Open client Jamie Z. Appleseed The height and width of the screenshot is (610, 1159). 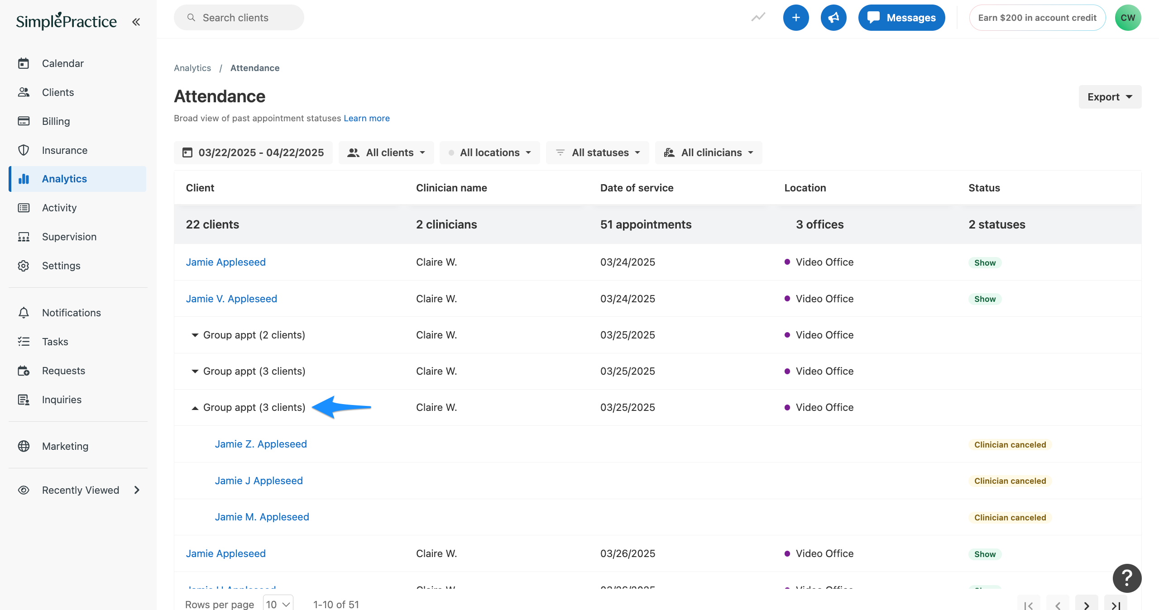[x=261, y=444]
